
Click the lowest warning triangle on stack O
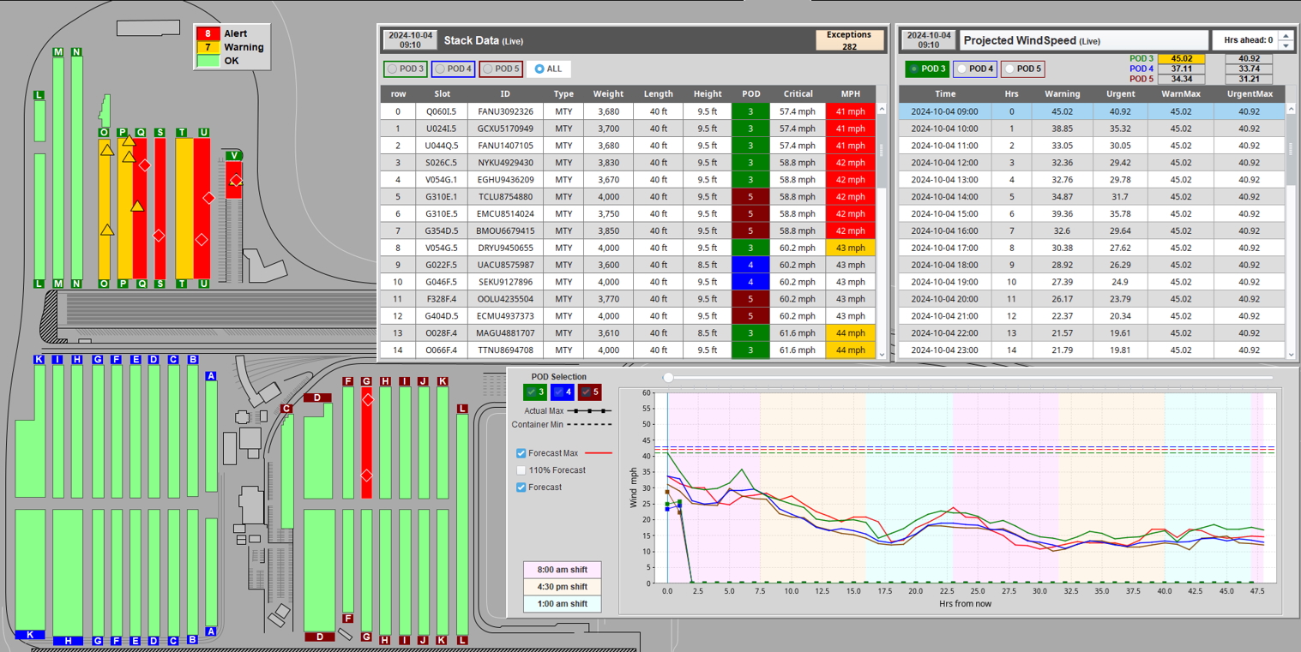[106, 230]
